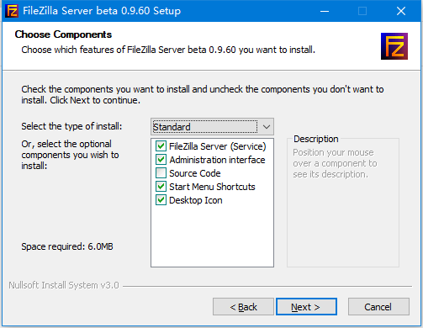423x328 pixels.
Task: Open the install type dropdown arrow
Action: coord(267,127)
